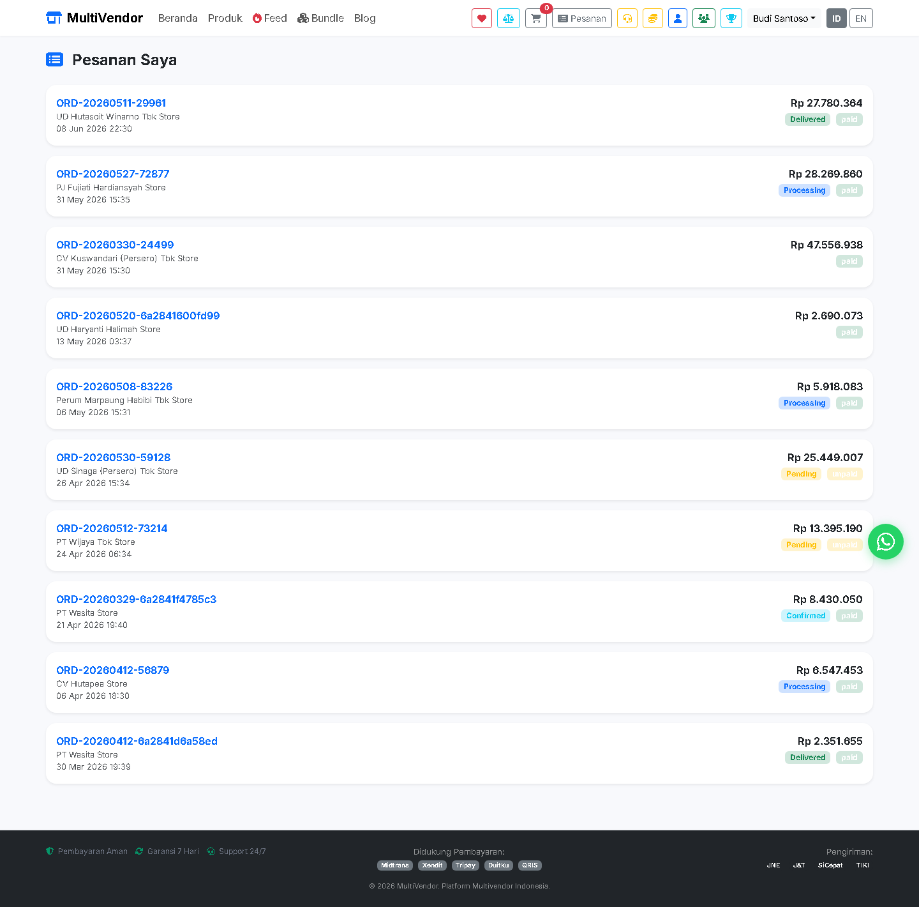
Task: Click the amount Rp 2.690.073
Action: click(x=829, y=316)
